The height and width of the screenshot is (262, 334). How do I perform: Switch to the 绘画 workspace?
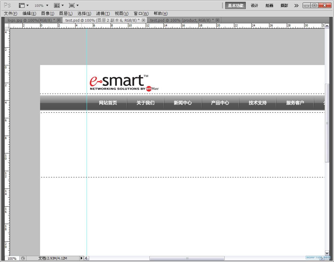(x=269, y=6)
